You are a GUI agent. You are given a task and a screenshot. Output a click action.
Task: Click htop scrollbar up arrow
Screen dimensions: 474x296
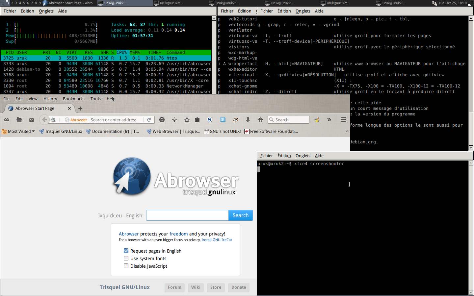click(214, 18)
